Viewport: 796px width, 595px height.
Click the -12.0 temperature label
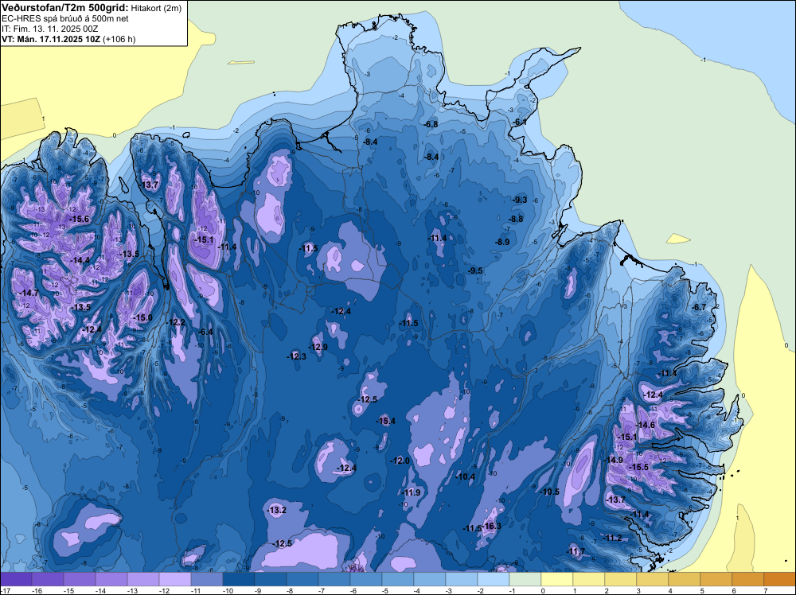(400, 461)
